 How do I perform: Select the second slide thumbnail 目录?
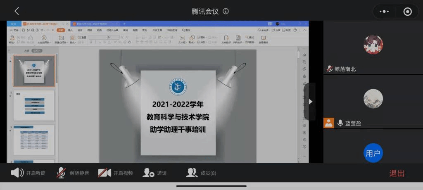coord(34,106)
